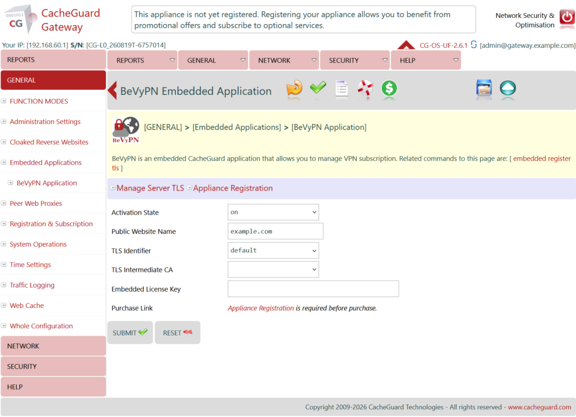Open the TLS Intermediate CA dropdown
This screenshot has width=576, height=417.
(273, 269)
